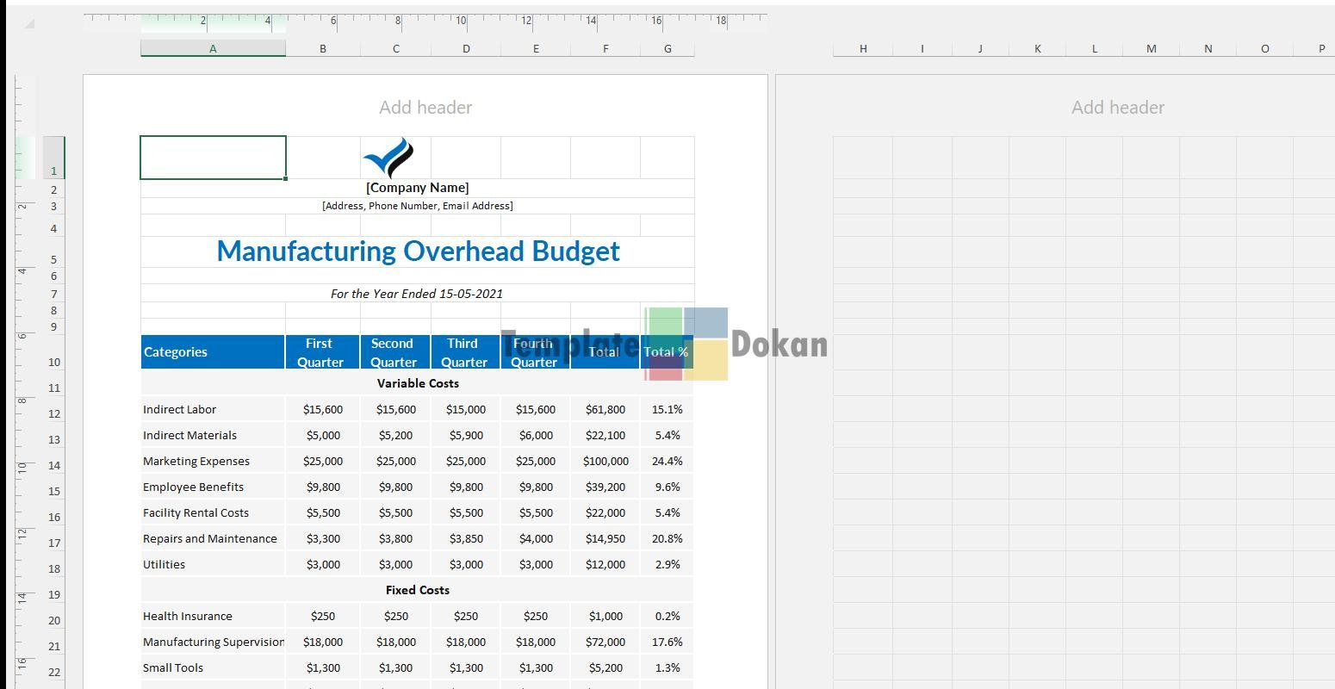Select the Utilities category cell
The height and width of the screenshot is (689, 1335).
point(213,565)
